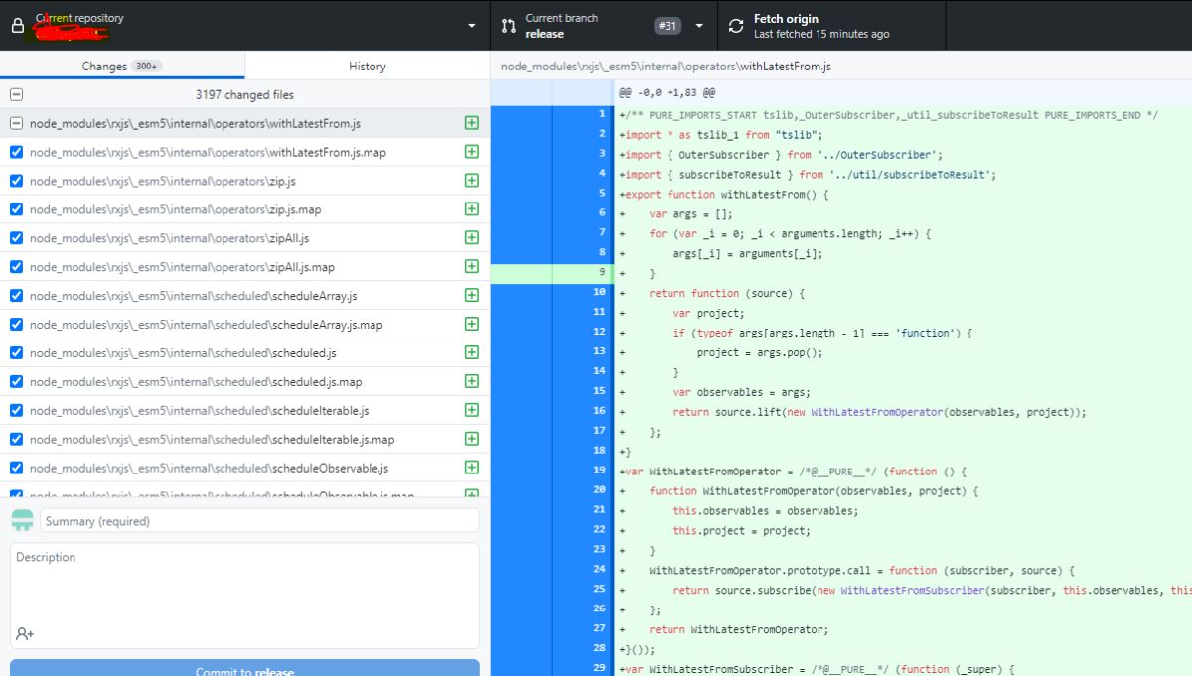
Task: Open the Current branch dropdown arrow
Action: [699, 27]
